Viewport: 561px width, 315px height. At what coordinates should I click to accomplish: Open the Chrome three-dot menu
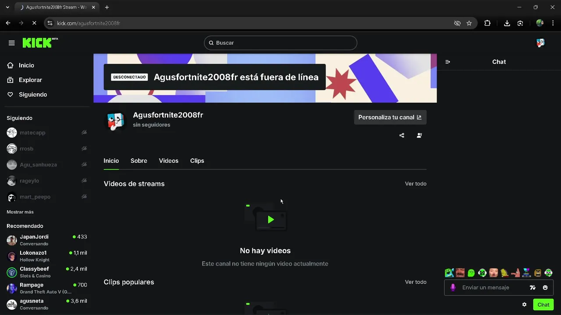pyautogui.click(x=553, y=23)
